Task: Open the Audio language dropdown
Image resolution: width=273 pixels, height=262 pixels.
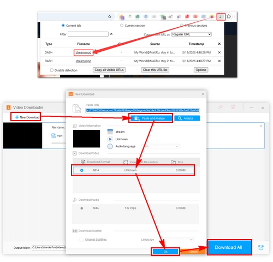Action: 161,146
